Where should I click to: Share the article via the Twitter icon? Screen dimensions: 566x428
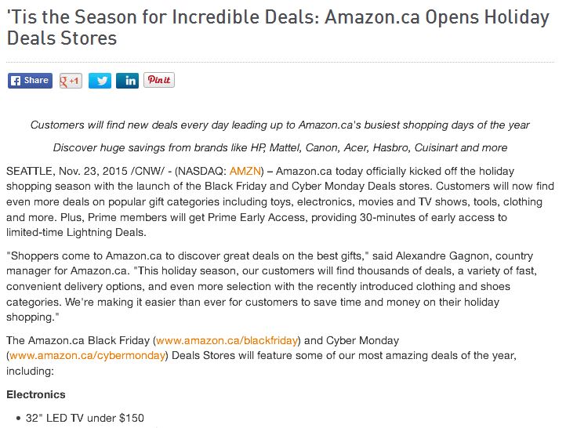100,80
